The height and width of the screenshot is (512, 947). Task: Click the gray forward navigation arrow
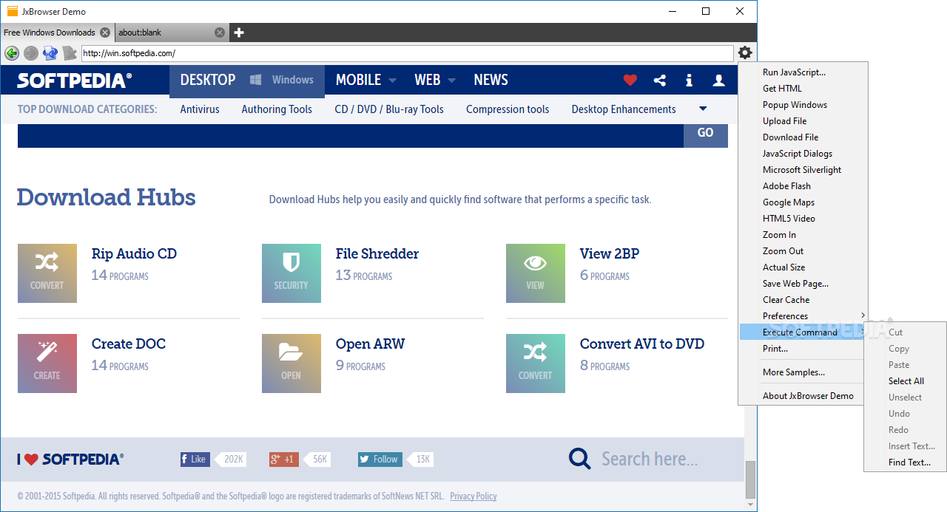pos(31,53)
